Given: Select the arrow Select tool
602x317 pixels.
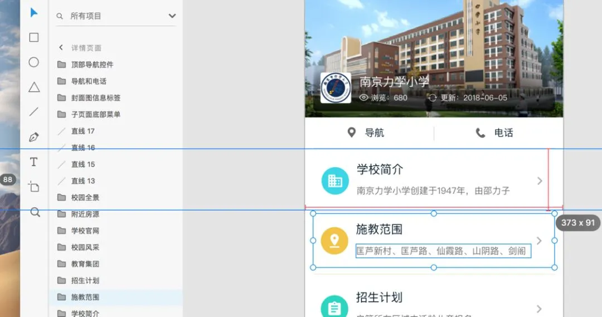Looking at the screenshot, I should click(34, 13).
